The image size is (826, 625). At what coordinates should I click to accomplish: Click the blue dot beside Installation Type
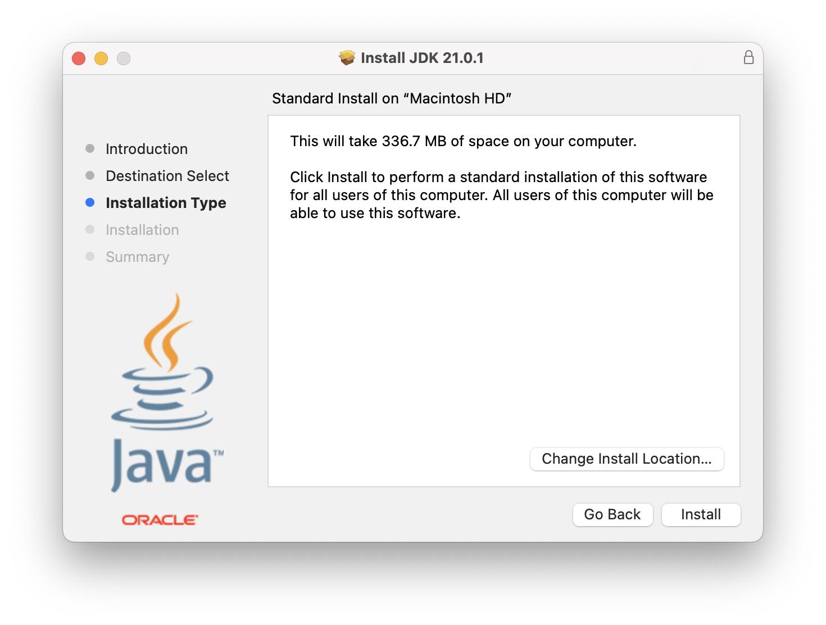click(x=90, y=202)
